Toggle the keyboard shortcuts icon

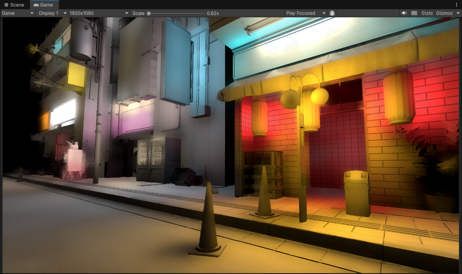point(414,13)
